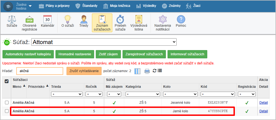Click the Hľadať search input field

(39, 71)
